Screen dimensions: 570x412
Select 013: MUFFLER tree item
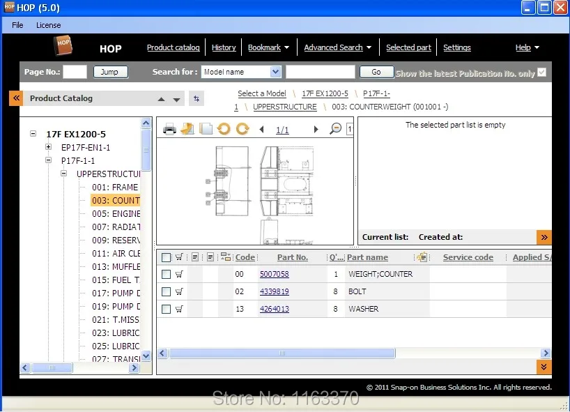116,266
